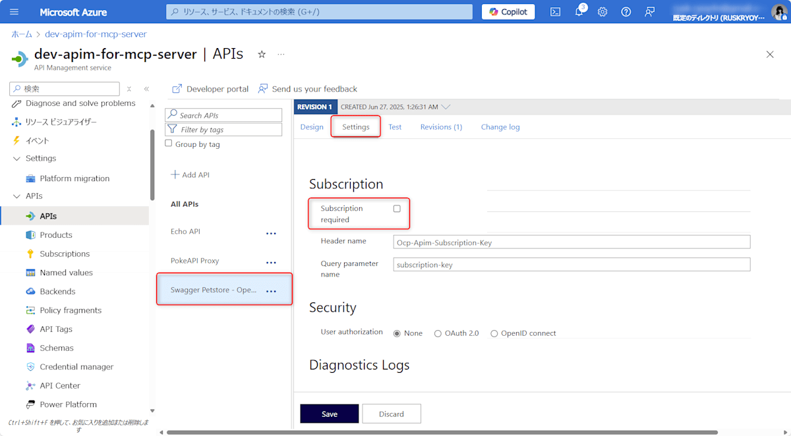Open the notifications bell

(579, 12)
